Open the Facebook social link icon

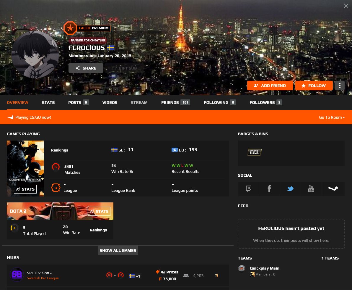tap(269, 188)
